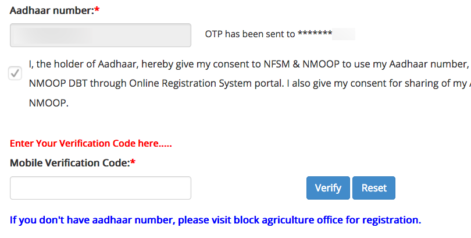Click the "Mobile Verification Code:" label
Image resolution: width=471 pixels, height=238 pixels.
70,164
